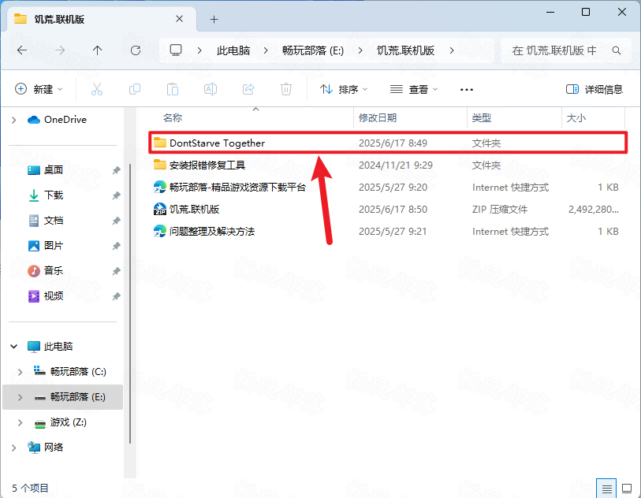641x498 pixels.
Task: Expand 畅玩部落 (E:) drive node
Action: pos(20,397)
